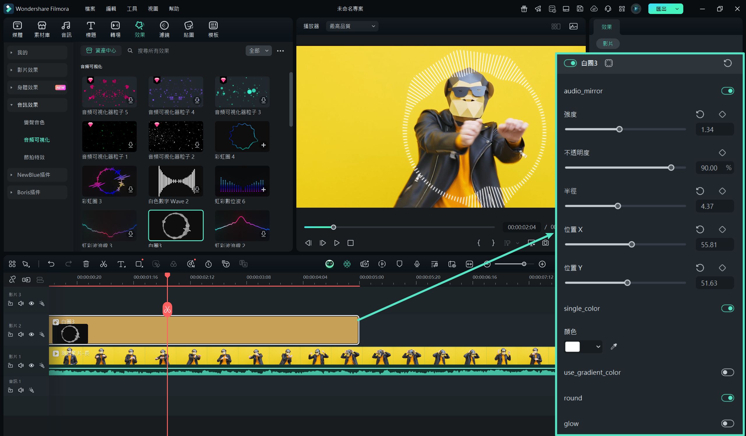Image resolution: width=746 pixels, height=436 pixels.
Task: Click the timeline zoom in plus icon
Action: 542,264
